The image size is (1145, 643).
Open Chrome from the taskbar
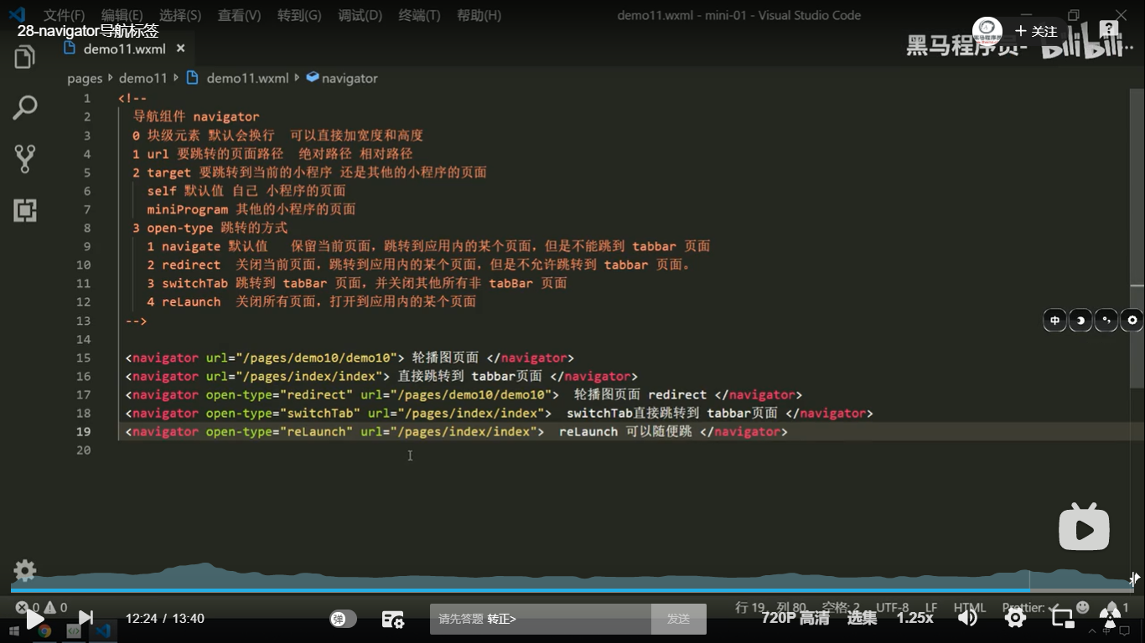[44, 631]
